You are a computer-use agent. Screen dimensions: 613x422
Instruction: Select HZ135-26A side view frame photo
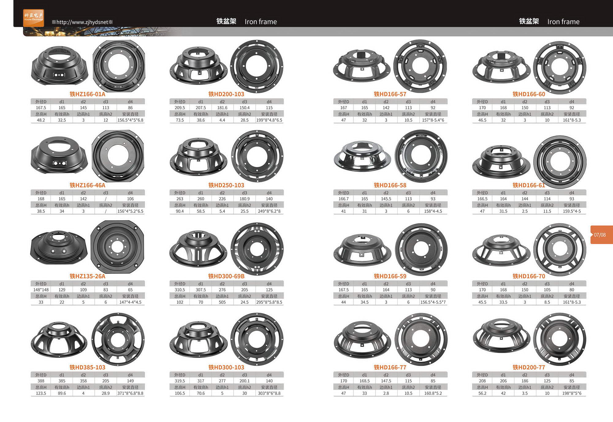tap(59, 248)
